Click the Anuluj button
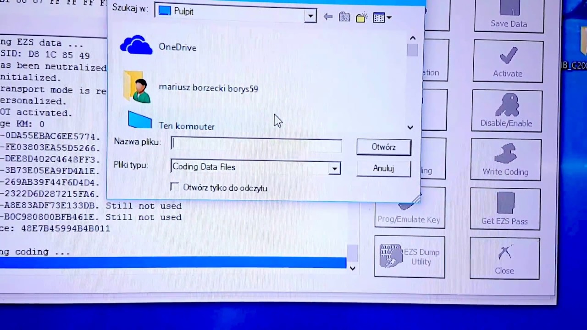The image size is (587, 330). point(383,168)
